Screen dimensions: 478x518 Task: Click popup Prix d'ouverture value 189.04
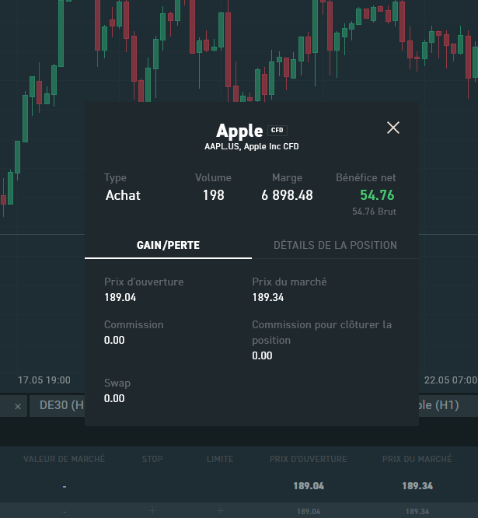120,297
